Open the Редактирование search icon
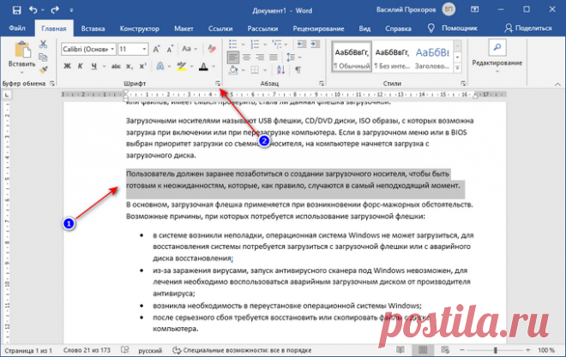This screenshot has height=357, width=566. pos(497,47)
